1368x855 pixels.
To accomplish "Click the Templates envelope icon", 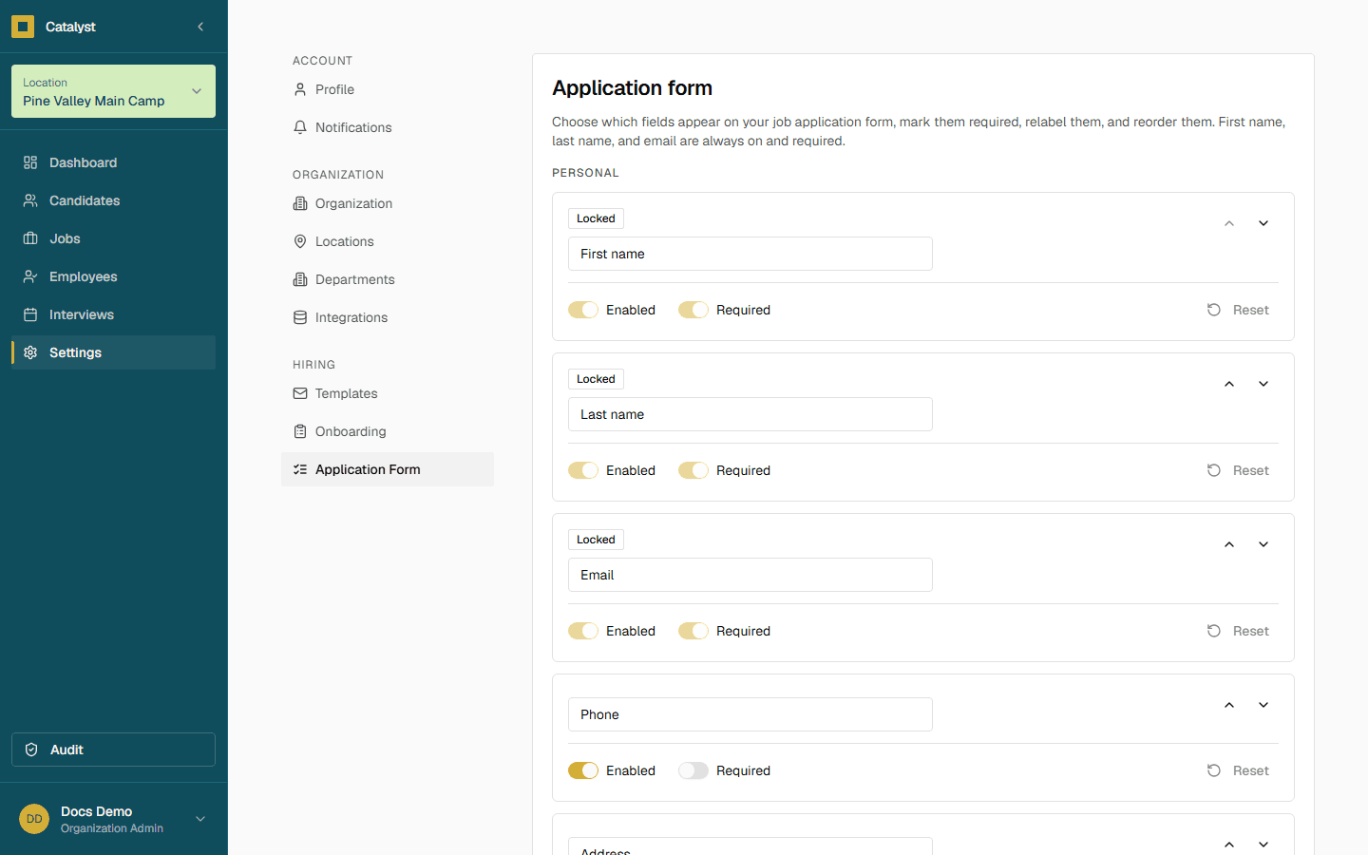I will tap(300, 393).
